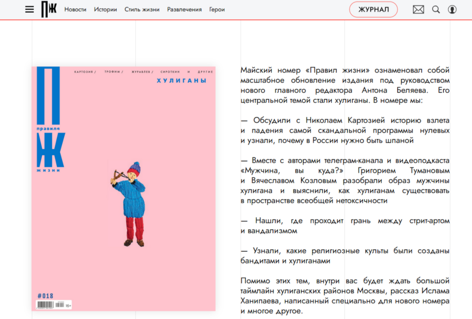Open the user profile icon

pos(452,9)
